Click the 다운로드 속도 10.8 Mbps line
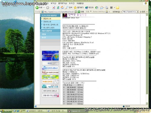The height and width of the screenshot is (113, 151). [x=81, y=52]
